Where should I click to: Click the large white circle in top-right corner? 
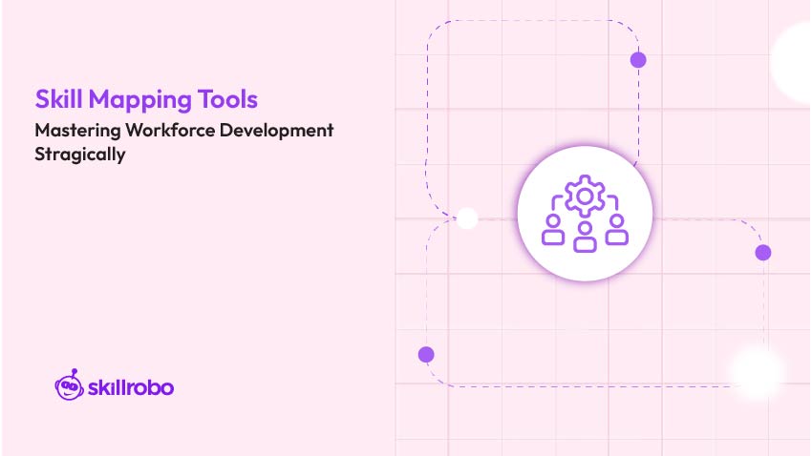pos(795,62)
